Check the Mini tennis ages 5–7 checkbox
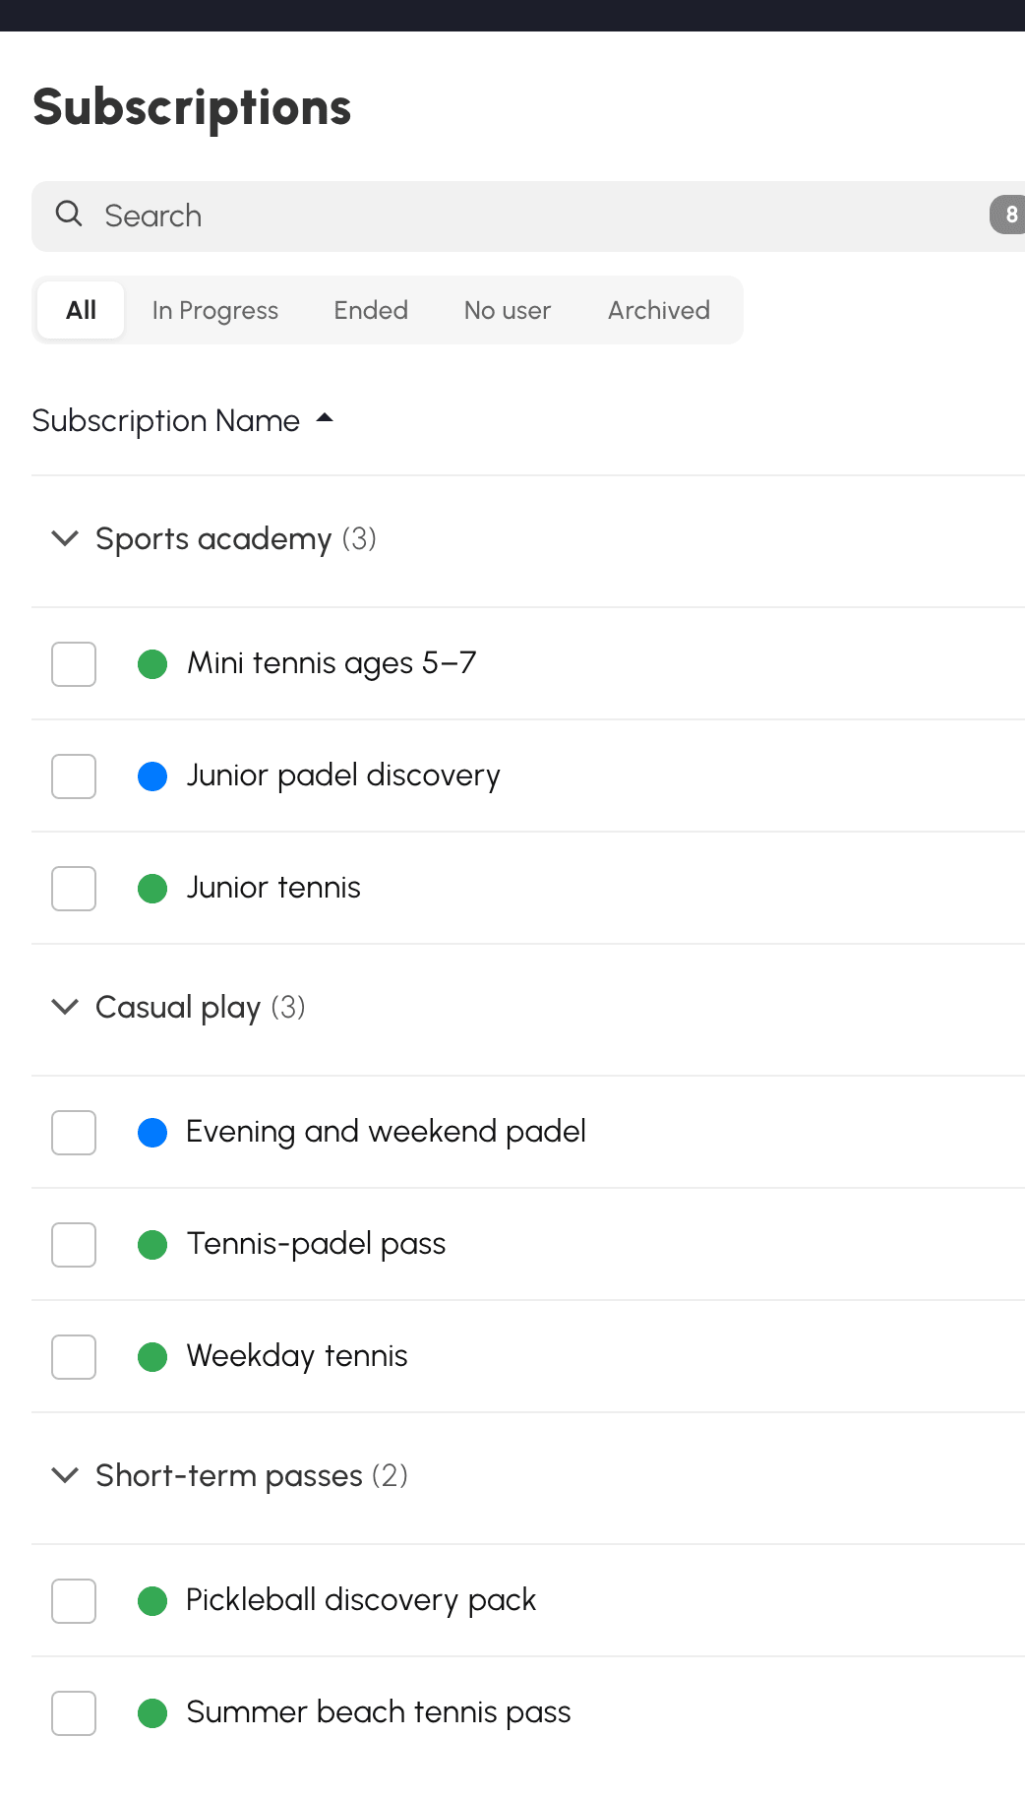 click(x=74, y=664)
